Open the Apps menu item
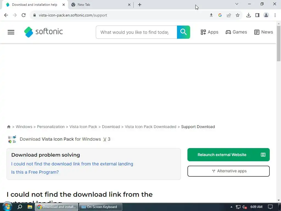The image size is (281, 211). [x=209, y=32]
